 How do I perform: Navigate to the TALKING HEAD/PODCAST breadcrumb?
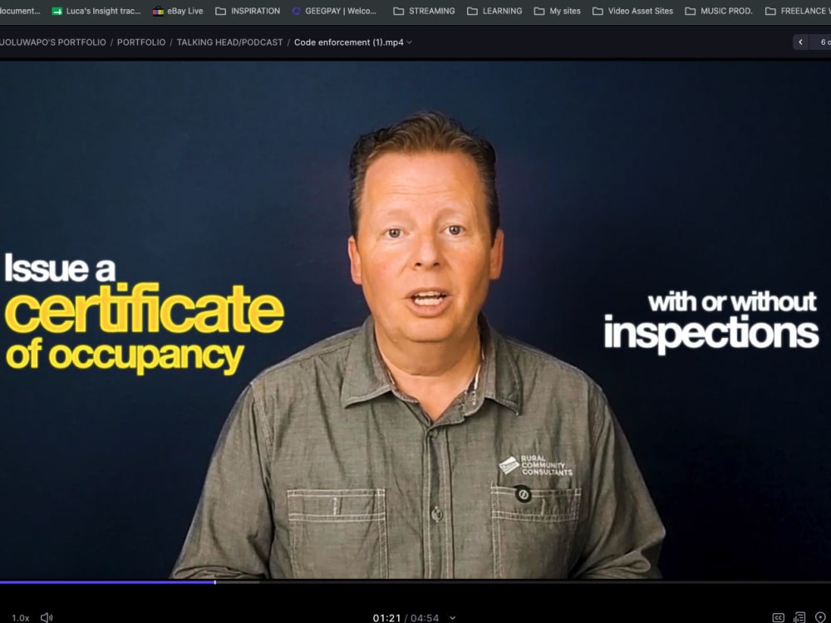pyautogui.click(x=229, y=42)
